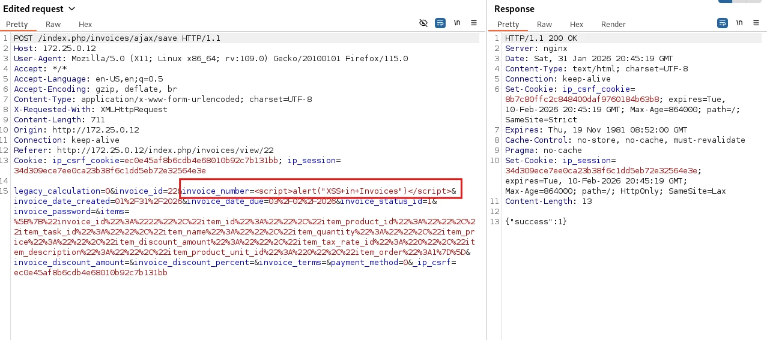The image size is (767, 340).
Task: Select Hex tab in Response panel
Action: (577, 25)
